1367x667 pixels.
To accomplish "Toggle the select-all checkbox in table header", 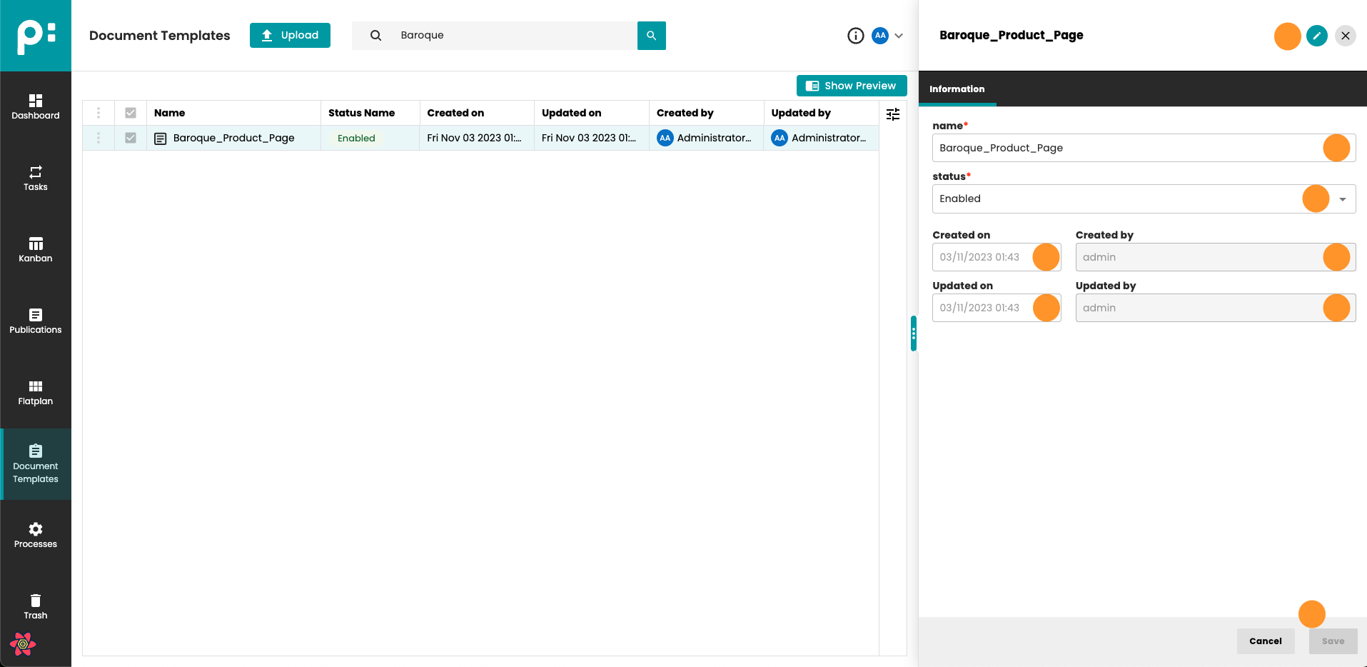I will point(131,113).
